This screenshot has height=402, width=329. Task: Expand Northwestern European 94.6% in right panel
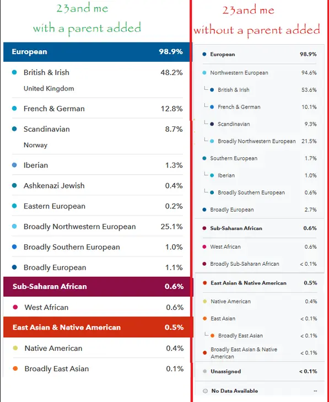[x=260, y=73]
